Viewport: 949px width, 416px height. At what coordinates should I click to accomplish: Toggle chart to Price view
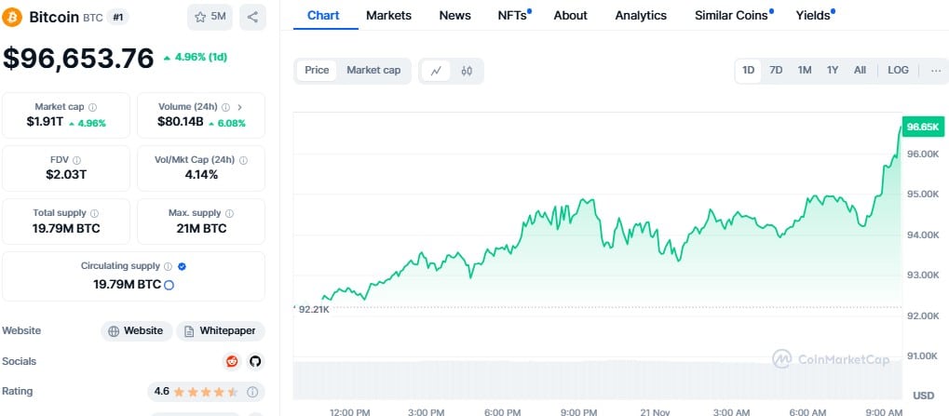click(317, 70)
